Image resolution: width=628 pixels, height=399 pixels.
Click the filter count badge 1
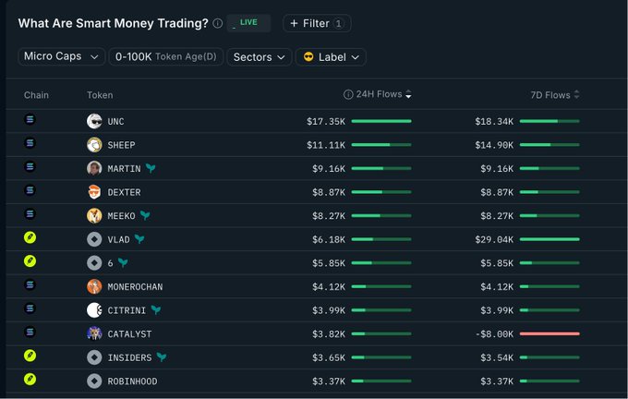pyautogui.click(x=338, y=23)
